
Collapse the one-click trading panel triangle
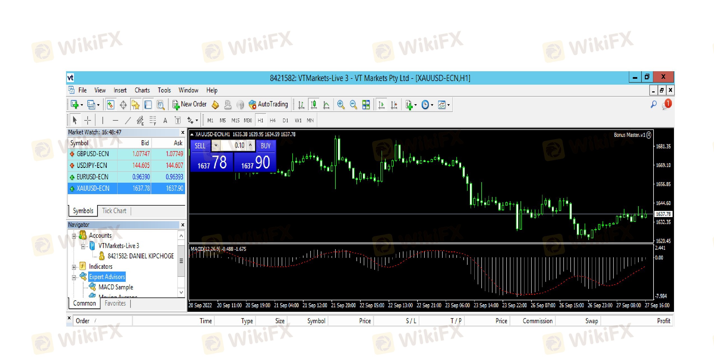(192, 135)
